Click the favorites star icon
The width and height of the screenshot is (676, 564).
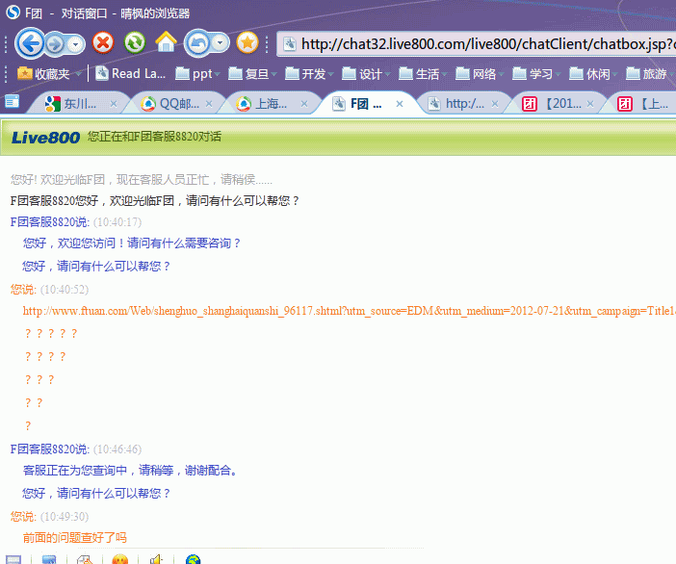point(247,43)
